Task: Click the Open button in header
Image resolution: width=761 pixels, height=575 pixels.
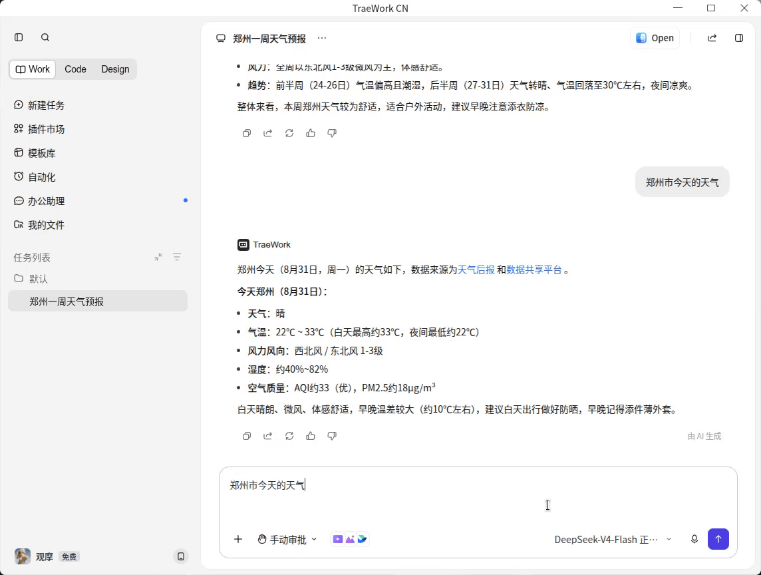Action: tap(655, 38)
